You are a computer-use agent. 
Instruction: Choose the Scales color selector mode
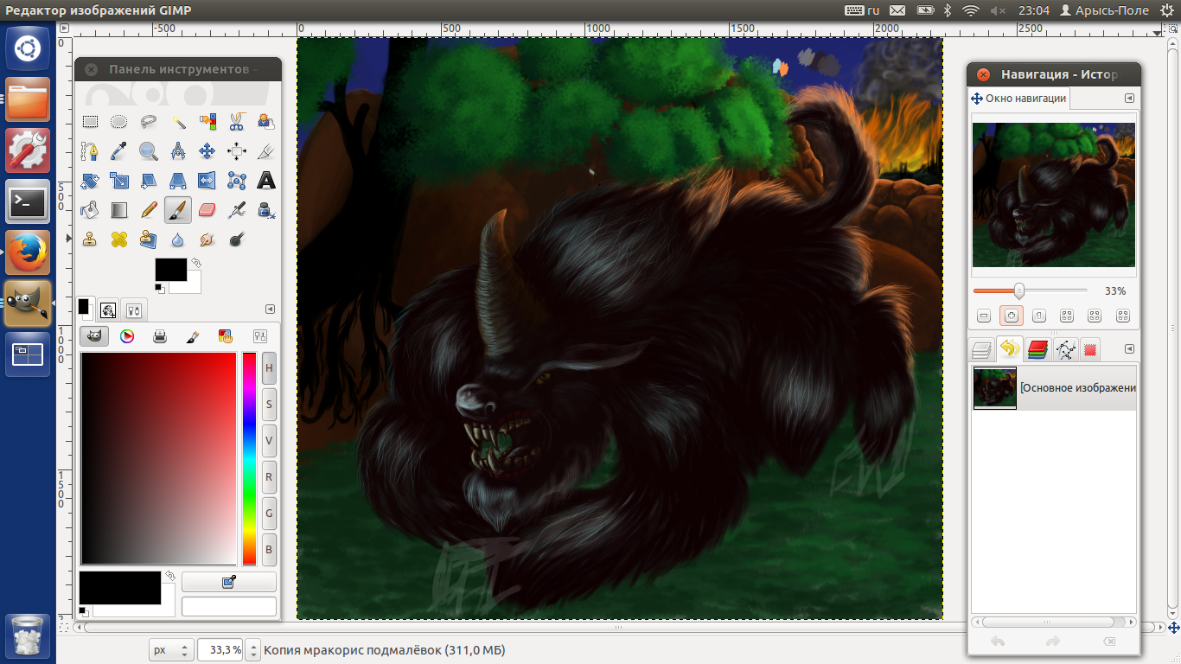pyautogui.click(x=259, y=336)
